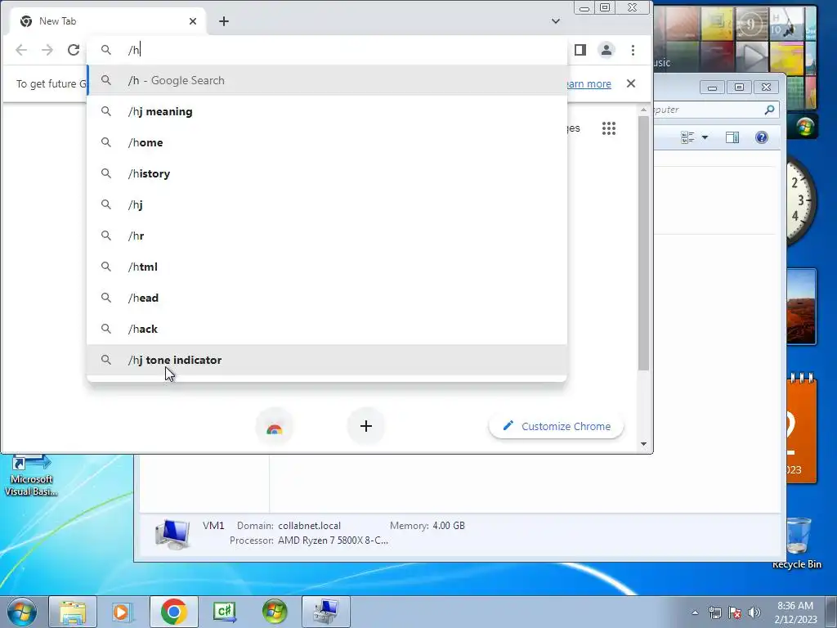The image size is (837, 628).
Task: Close the New Tab tab
Action: 193,21
